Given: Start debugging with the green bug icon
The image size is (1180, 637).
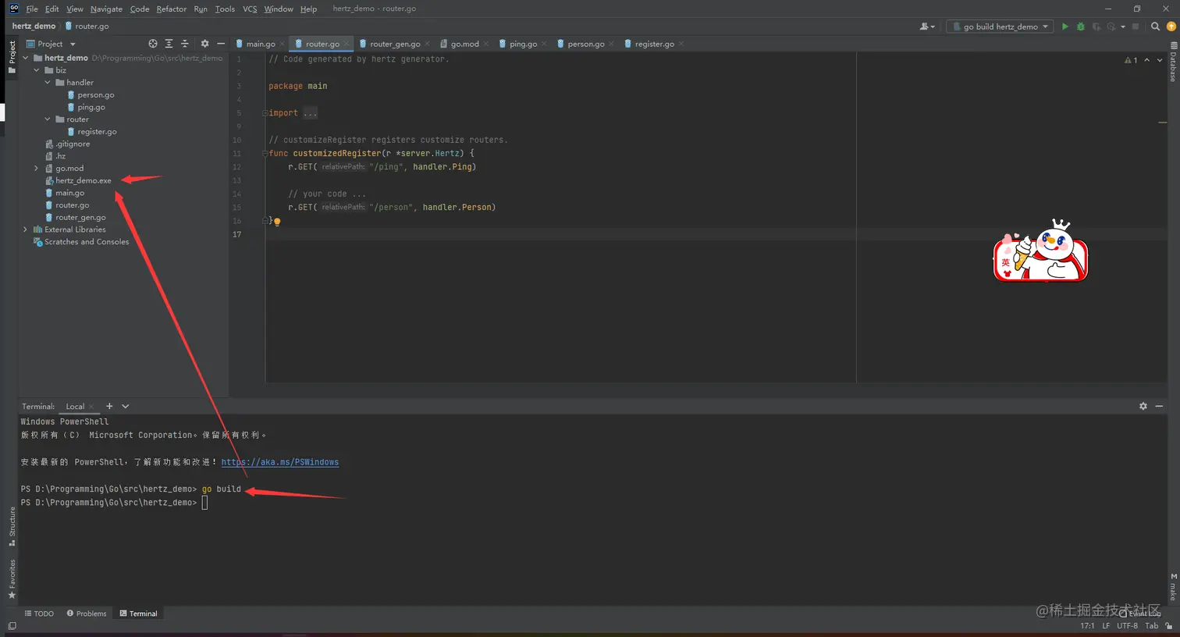Looking at the screenshot, I should pyautogui.click(x=1081, y=27).
